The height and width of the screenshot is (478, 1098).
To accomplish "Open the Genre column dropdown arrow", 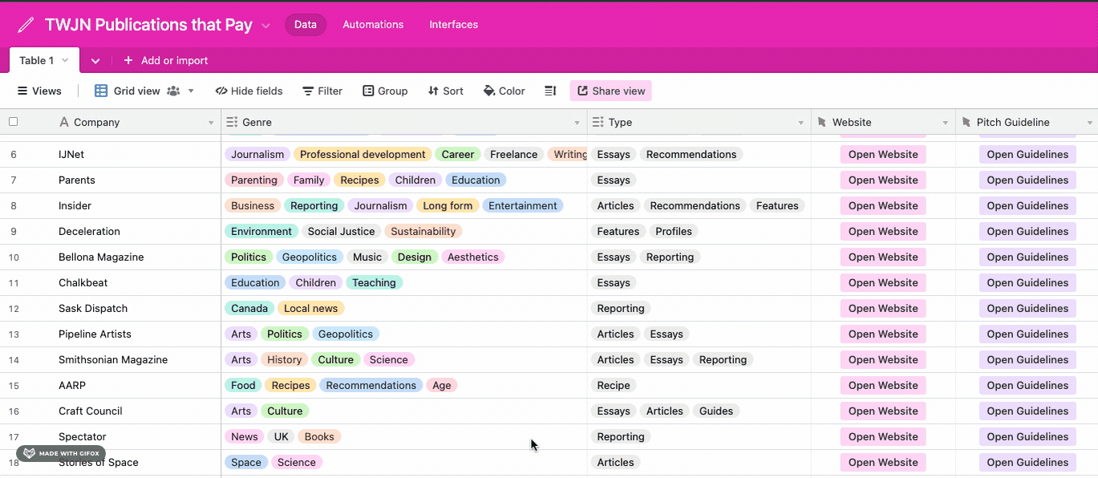I will [577, 123].
